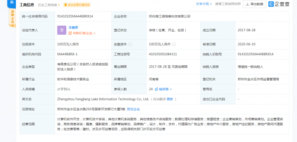
Task: Click organization code MA44B8RX-1
Action: (x=67, y=54)
